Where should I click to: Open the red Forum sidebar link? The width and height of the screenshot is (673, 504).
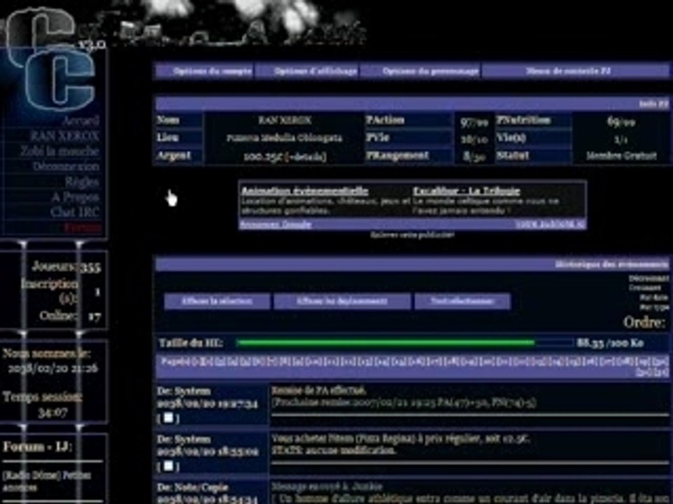click(83, 227)
